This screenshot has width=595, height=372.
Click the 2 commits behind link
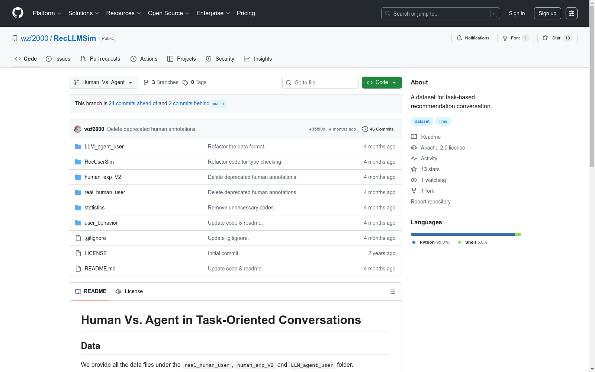point(189,103)
